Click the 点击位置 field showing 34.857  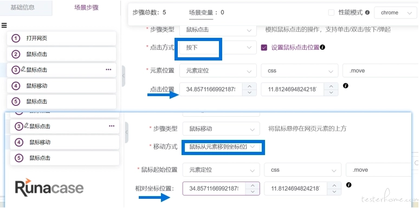[x=211, y=90]
